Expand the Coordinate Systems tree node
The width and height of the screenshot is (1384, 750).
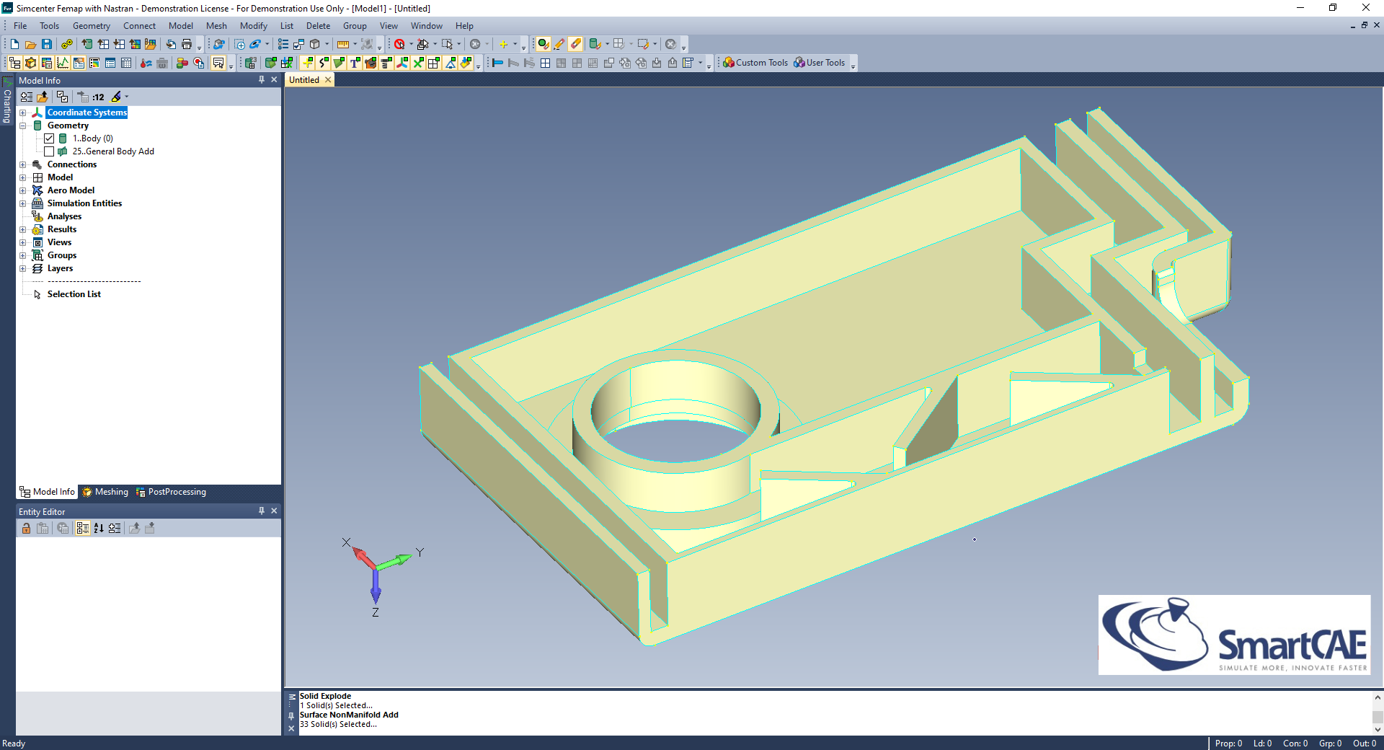click(23, 112)
